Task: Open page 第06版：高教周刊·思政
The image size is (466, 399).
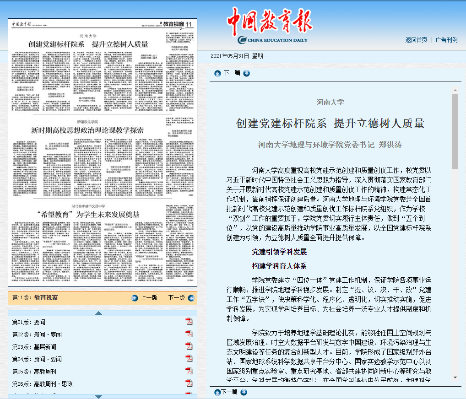Action: 42,384
